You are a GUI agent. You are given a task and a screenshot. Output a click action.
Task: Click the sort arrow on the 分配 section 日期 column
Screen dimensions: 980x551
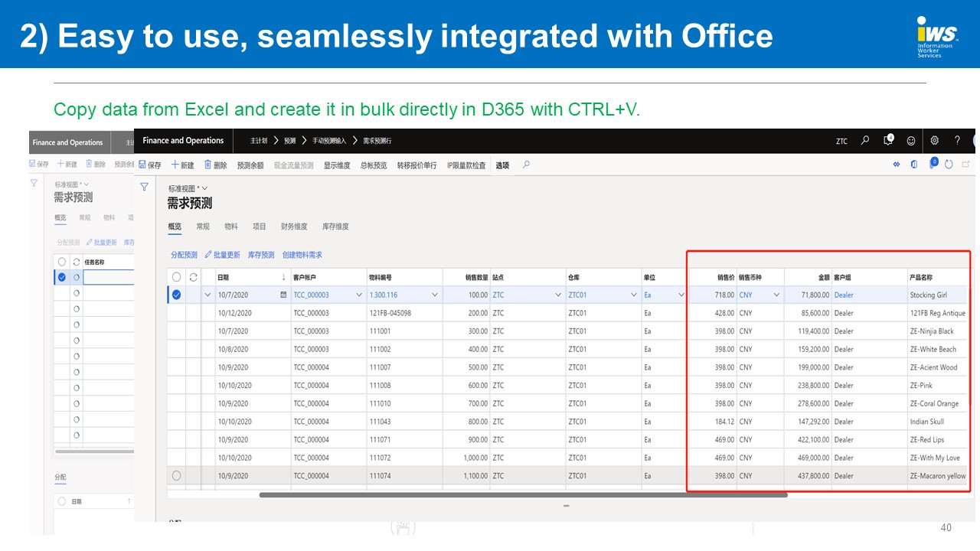[129, 501]
